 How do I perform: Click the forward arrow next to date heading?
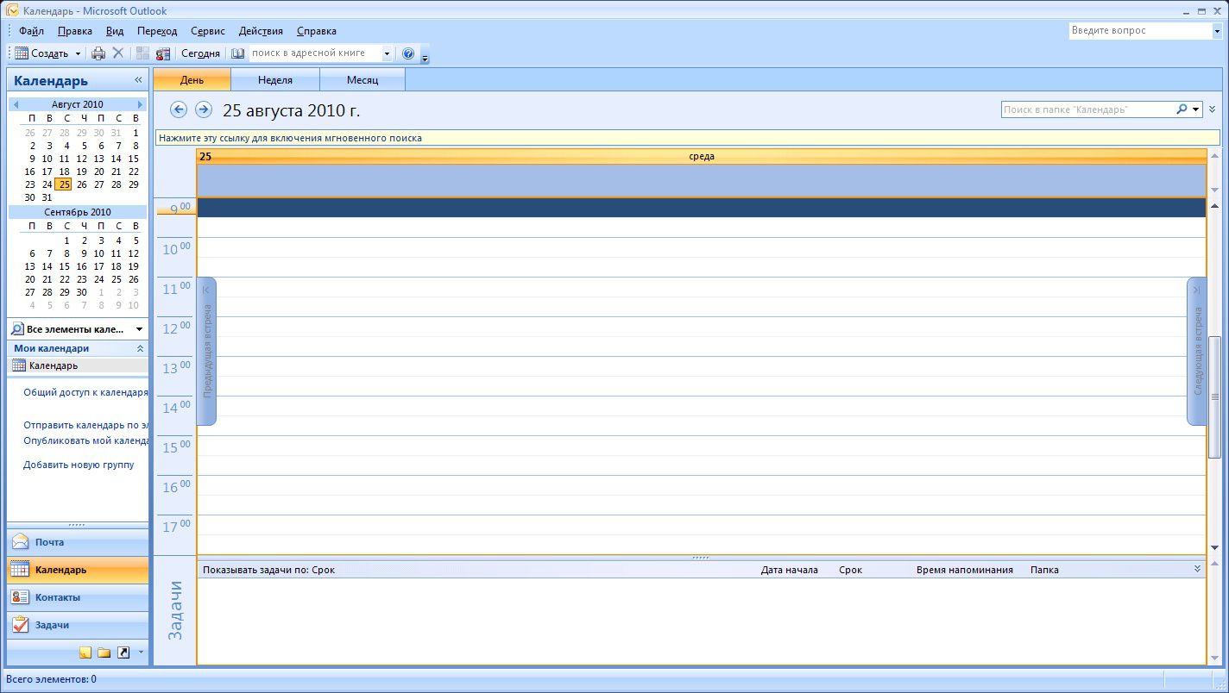(x=204, y=109)
